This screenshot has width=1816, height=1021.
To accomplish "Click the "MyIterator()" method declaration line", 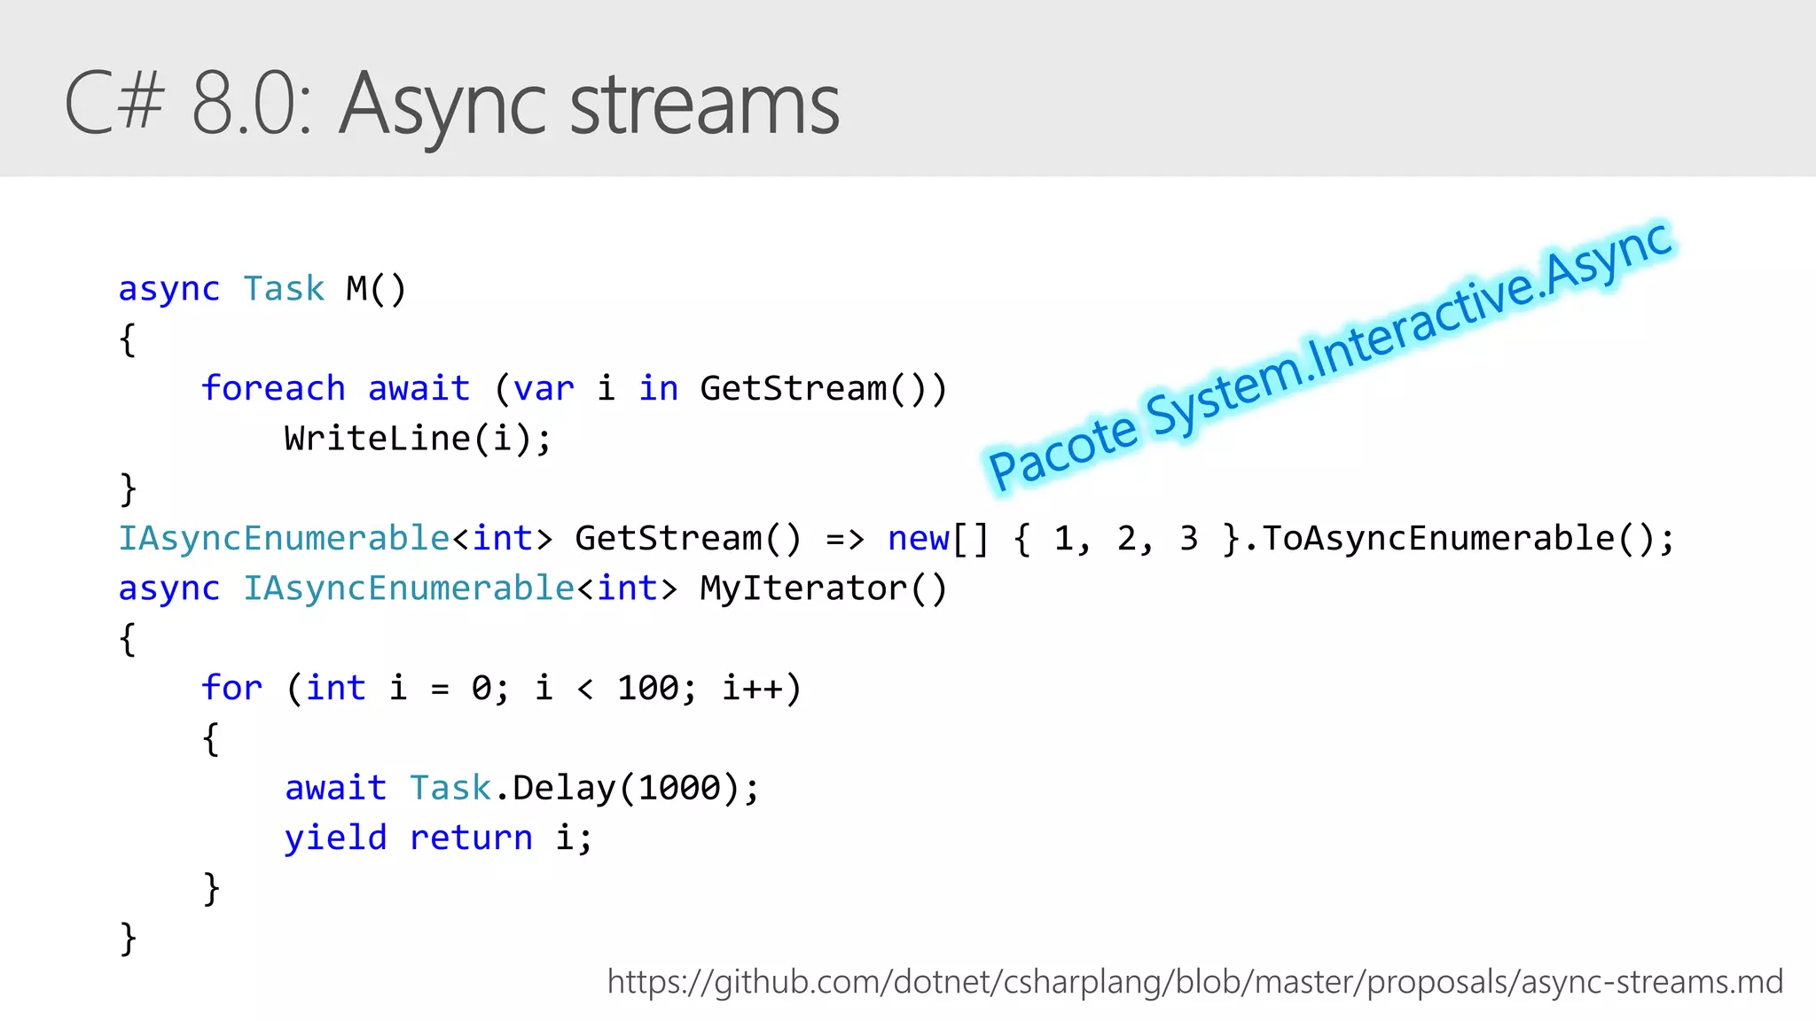I will pyautogui.click(x=533, y=588).
